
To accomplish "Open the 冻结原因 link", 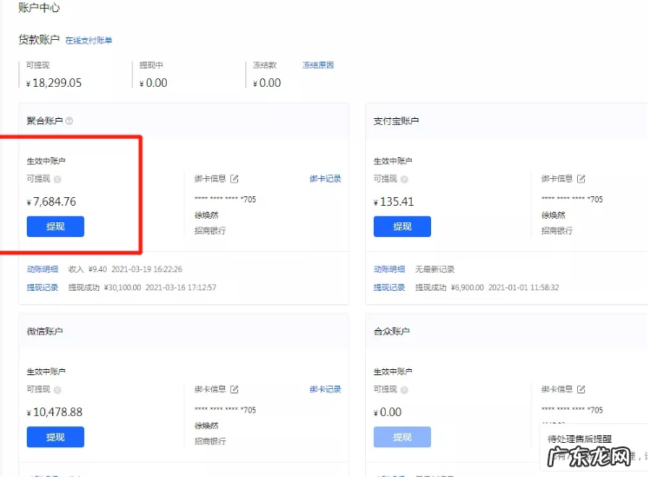I will tap(318, 65).
